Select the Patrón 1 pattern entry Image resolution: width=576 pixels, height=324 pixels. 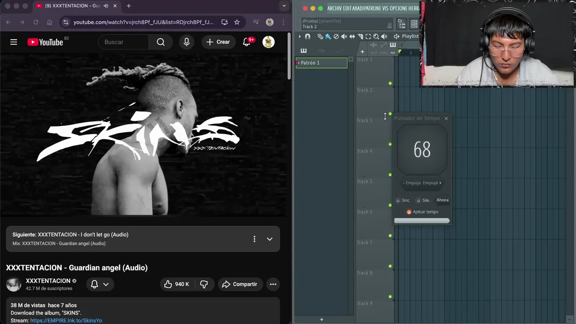coord(321,63)
